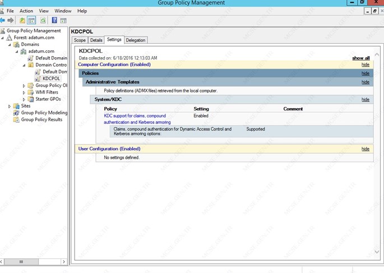384x273 pixels.
Task: Click the inner MDI restore button
Action: click(x=374, y=11)
